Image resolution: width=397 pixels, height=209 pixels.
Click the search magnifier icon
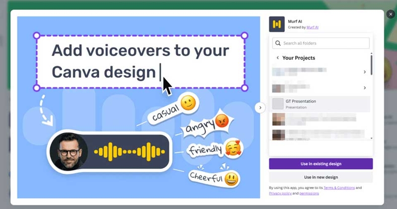278,43
